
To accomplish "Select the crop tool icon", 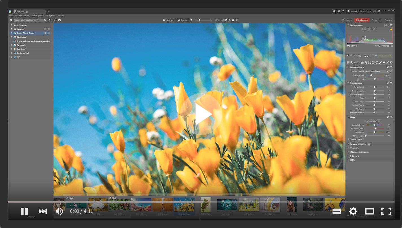I will coord(366,62).
